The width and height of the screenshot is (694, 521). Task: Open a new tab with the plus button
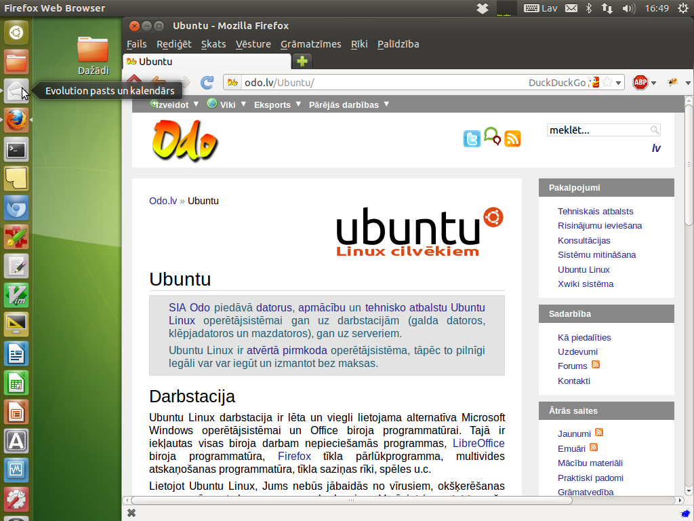[302, 61]
